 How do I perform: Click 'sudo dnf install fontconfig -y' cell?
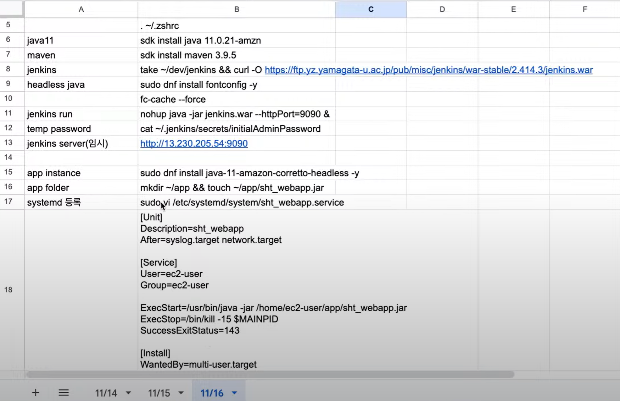coord(236,84)
